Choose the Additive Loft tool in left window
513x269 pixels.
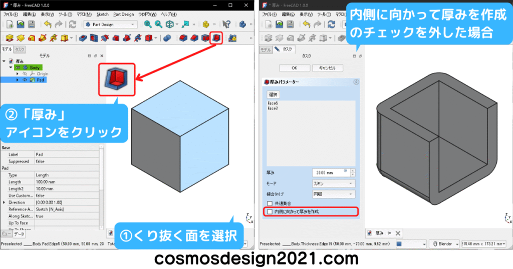32,38
